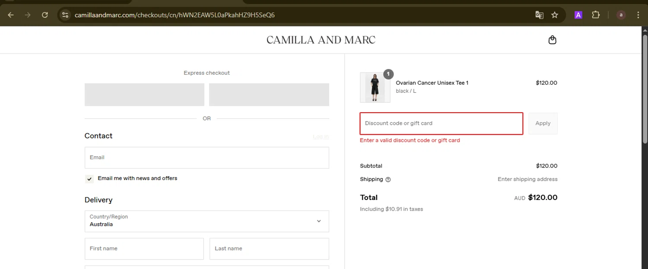Open the browser profile avatar
The image size is (648, 269).
click(x=621, y=15)
